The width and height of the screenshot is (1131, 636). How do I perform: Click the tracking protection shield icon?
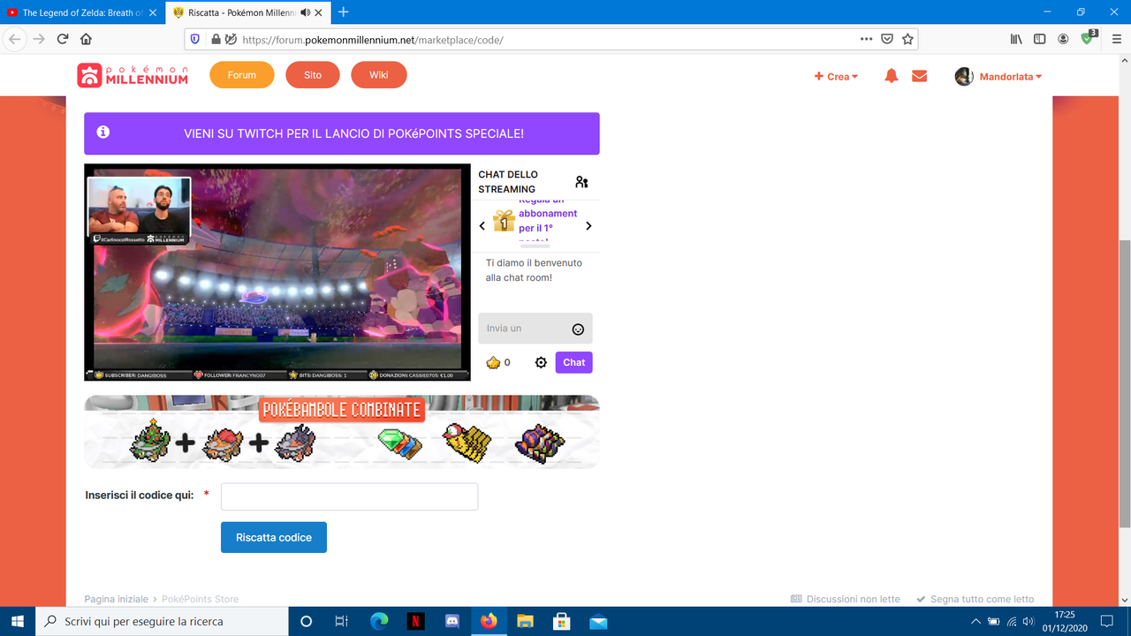pos(195,40)
